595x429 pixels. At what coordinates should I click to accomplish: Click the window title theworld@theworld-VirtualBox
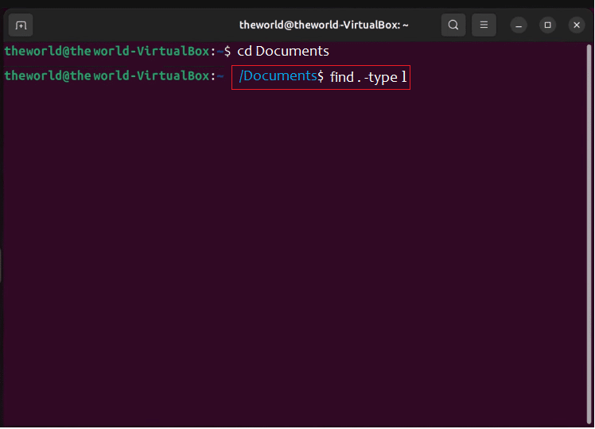(x=324, y=25)
